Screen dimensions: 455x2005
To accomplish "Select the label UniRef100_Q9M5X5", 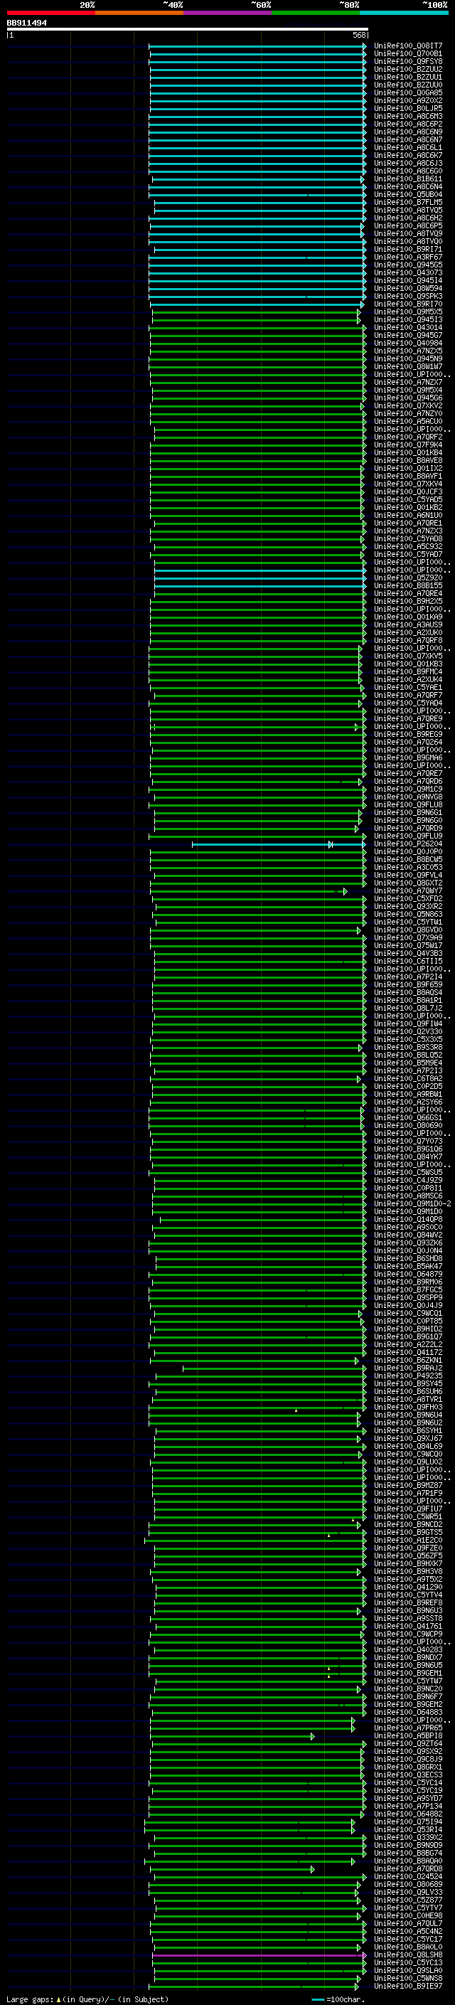I will coord(407,312).
